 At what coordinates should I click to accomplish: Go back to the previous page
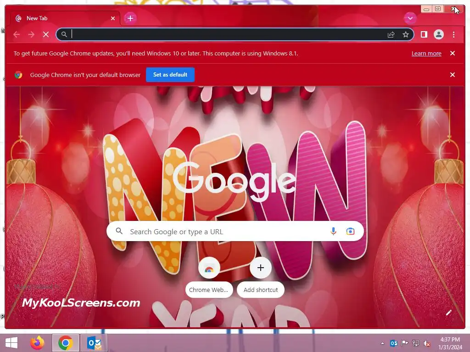[x=17, y=34]
